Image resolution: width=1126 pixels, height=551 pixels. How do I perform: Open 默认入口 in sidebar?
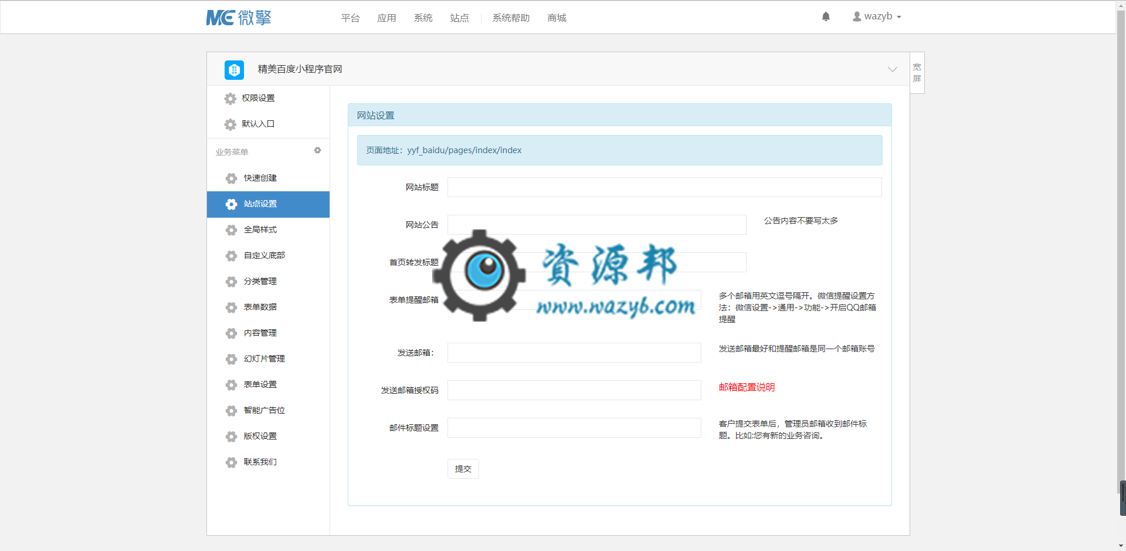point(268,124)
